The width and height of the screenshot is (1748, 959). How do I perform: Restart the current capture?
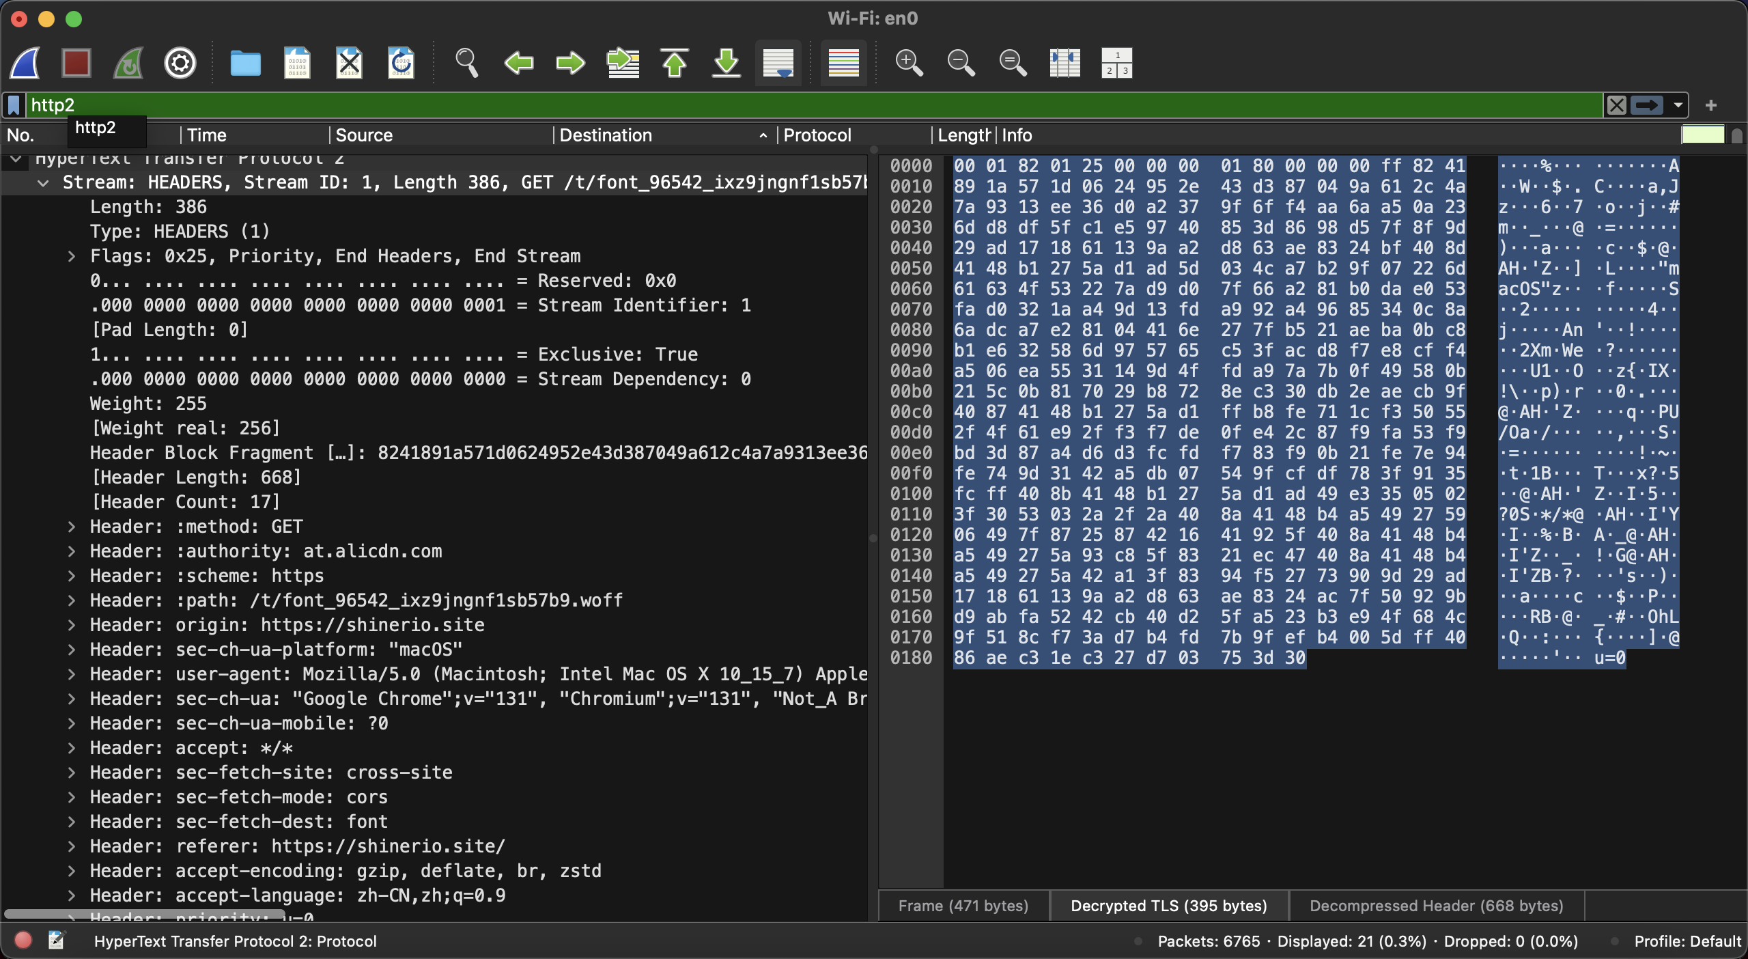pyautogui.click(x=128, y=64)
